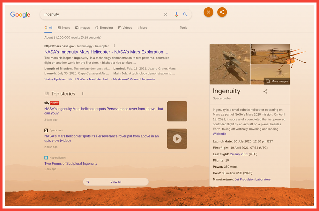Viewport: 319px width, 211px height.
Task: Open the Shopping tab
Action: point(104,28)
